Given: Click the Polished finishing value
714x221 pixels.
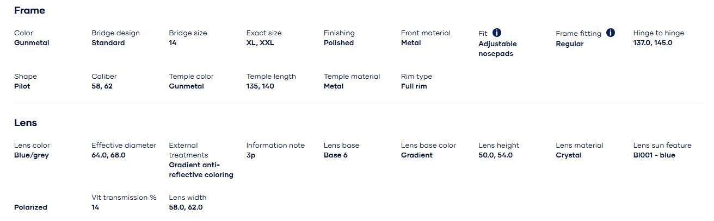Looking at the screenshot, I should click(x=338, y=43).
